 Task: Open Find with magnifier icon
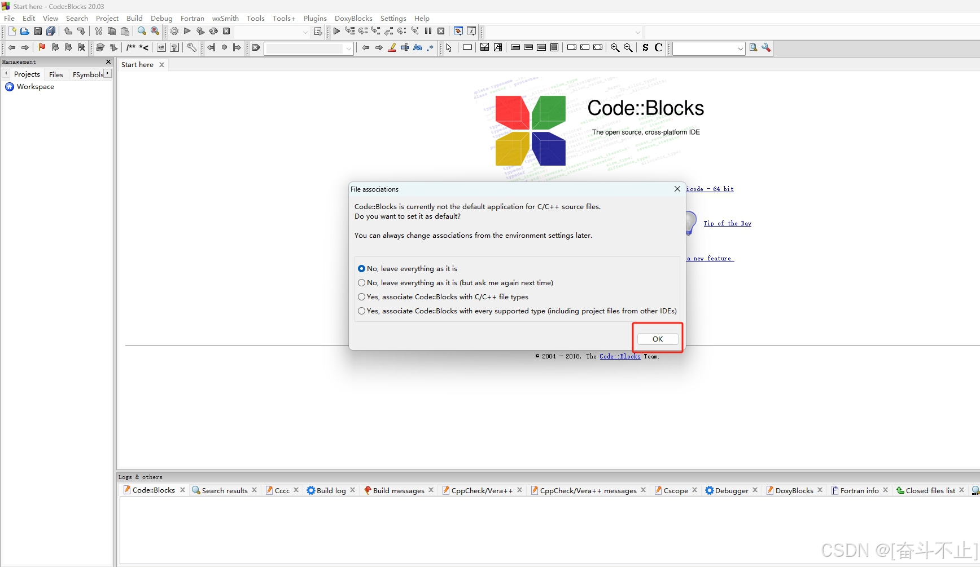click(142, 32)
